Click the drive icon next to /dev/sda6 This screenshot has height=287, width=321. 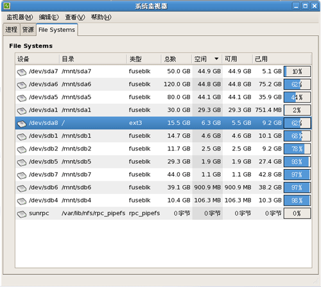click(22, 85)
